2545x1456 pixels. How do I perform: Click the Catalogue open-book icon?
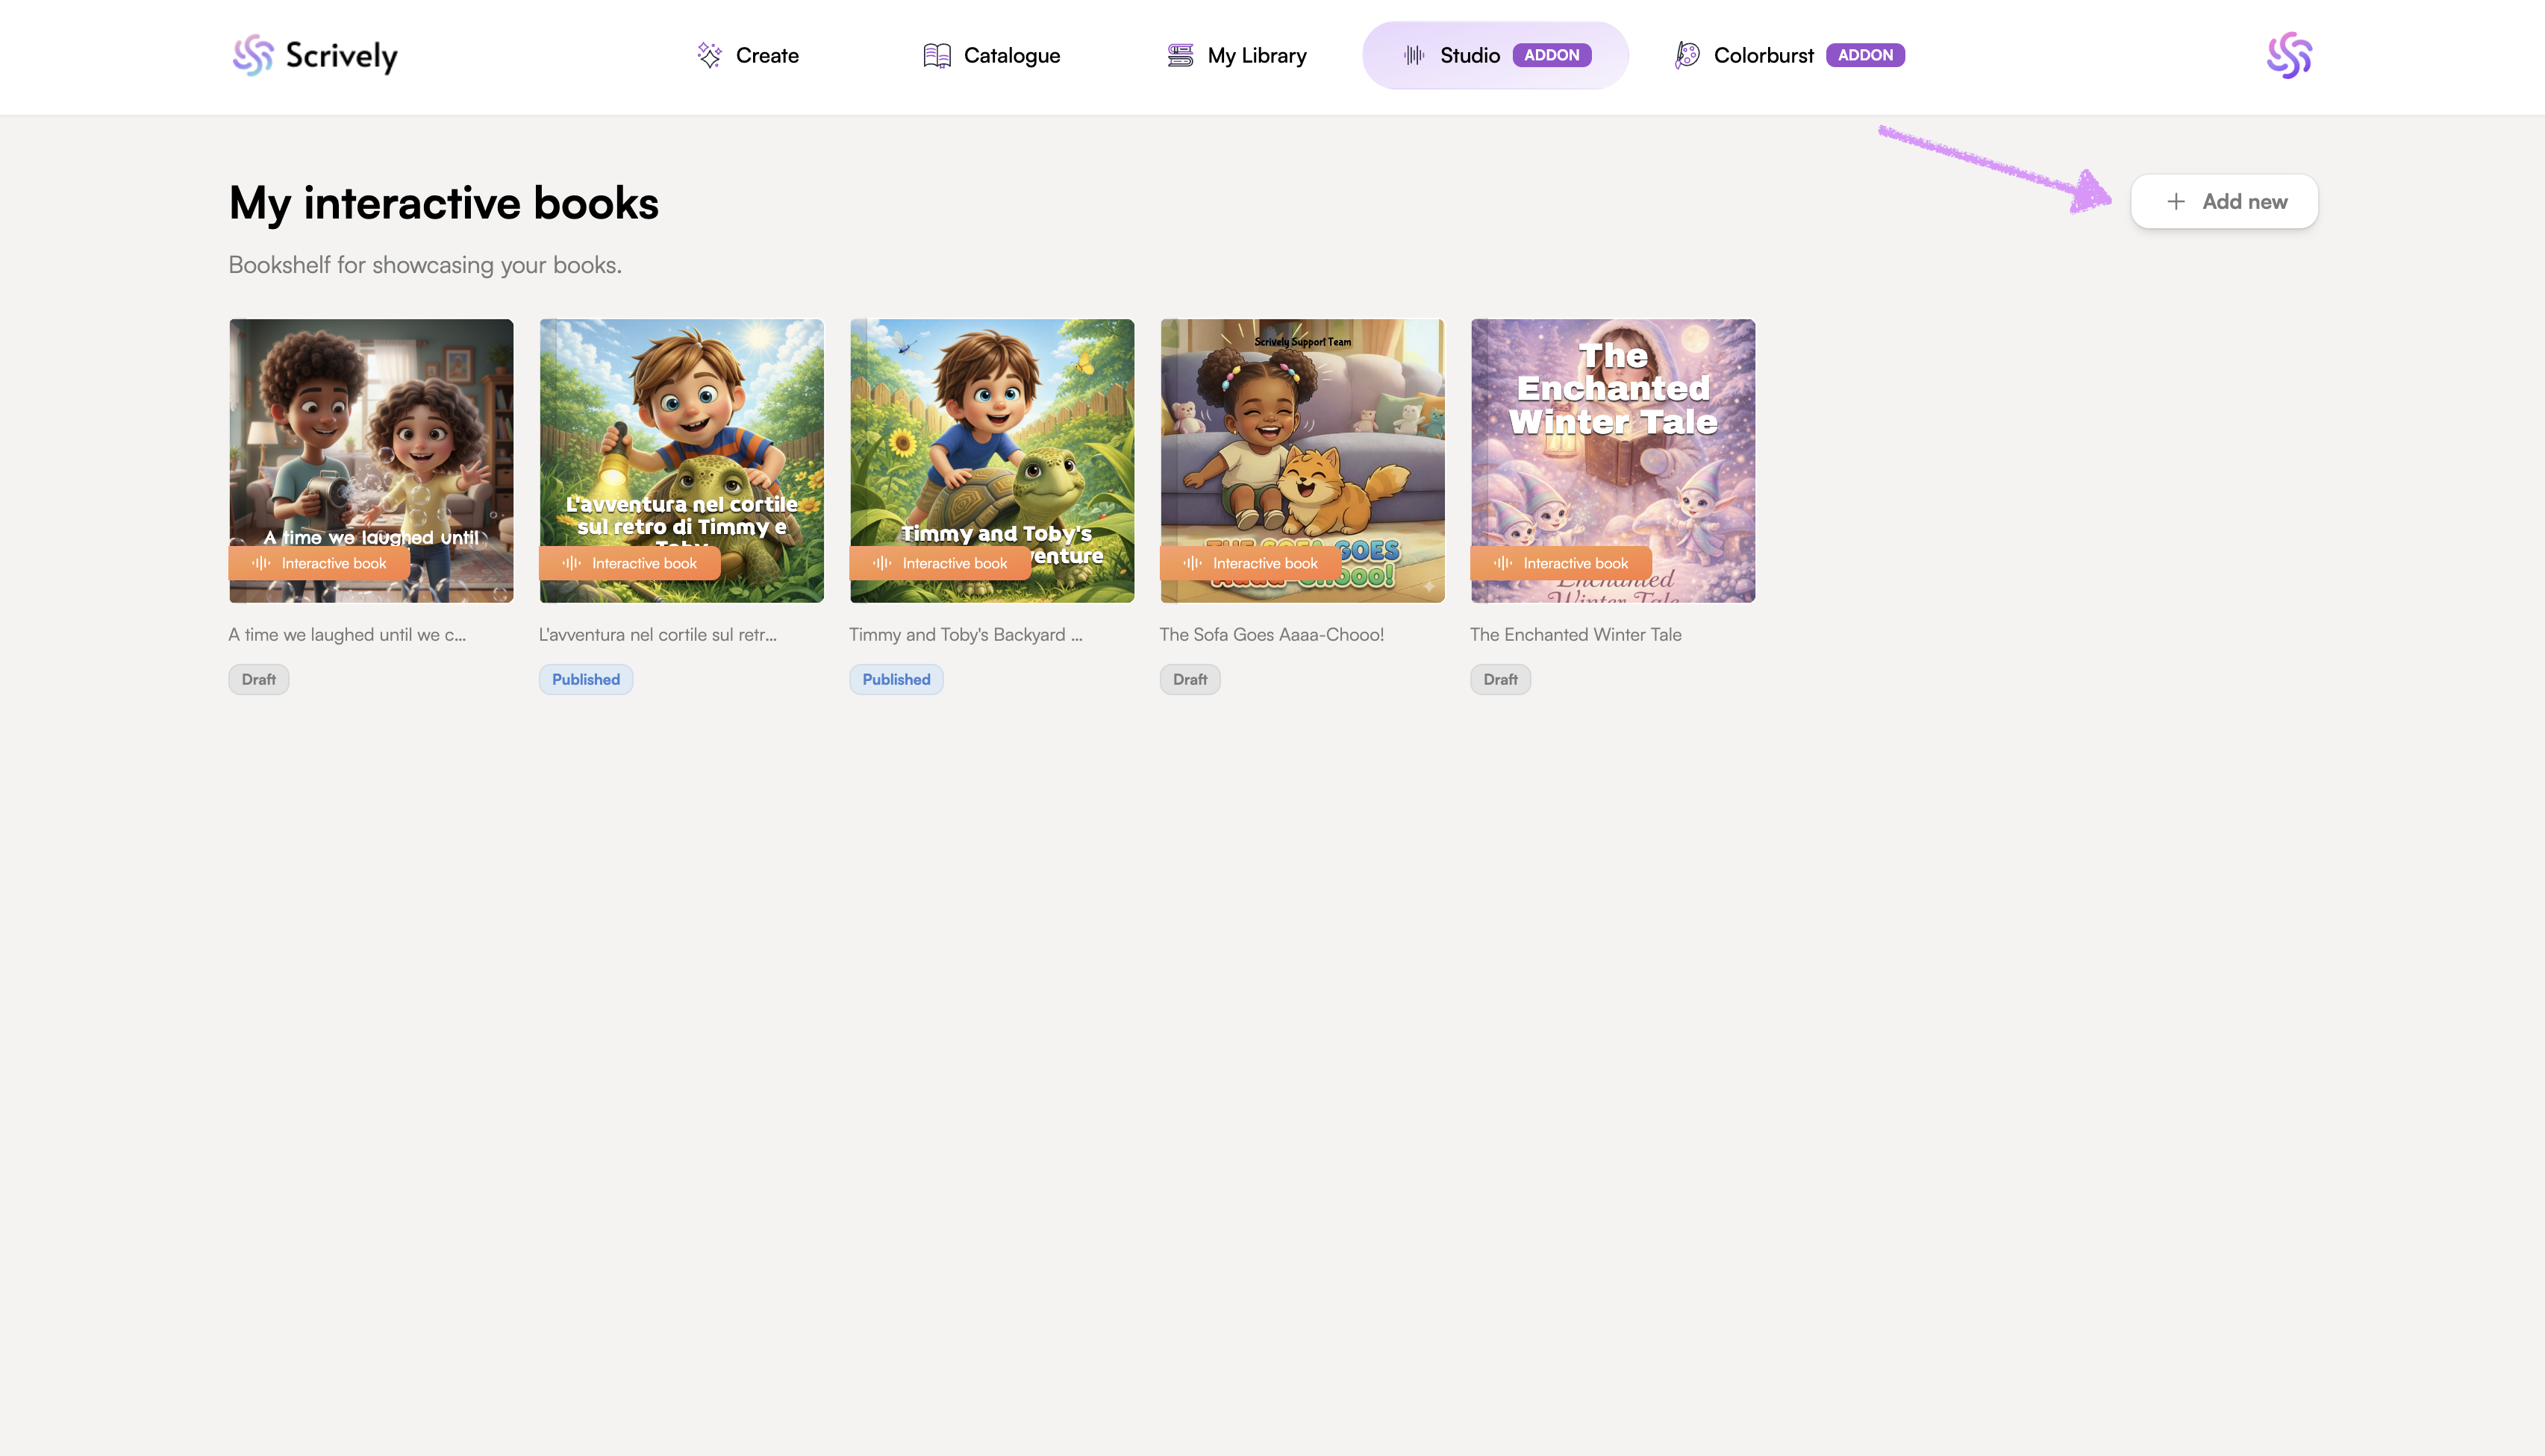(x=937, y=56)
